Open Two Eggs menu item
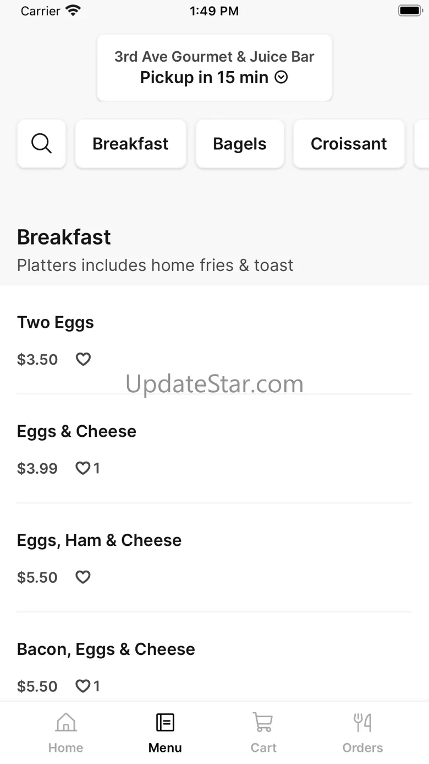Screen dimensions: 429x764 pyautogui.click(x=56, y=322)
